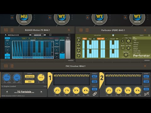Click the Perforator preset save icon
This screenshot has width=151, height=113.
point(149,35)
